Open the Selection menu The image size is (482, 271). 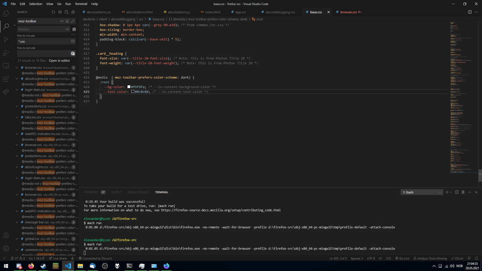36,4
